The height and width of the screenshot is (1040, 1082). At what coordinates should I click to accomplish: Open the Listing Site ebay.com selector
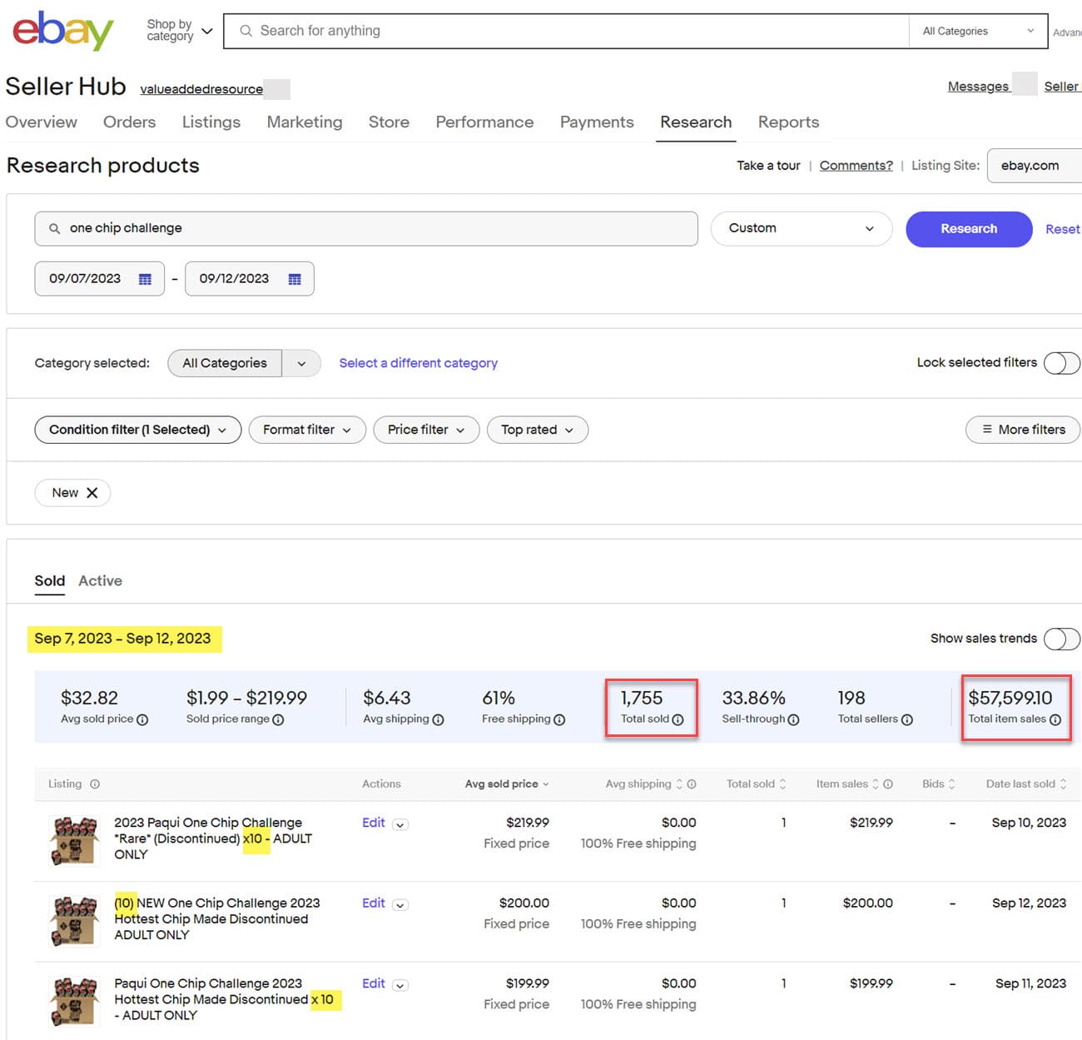click(1035, 166)
